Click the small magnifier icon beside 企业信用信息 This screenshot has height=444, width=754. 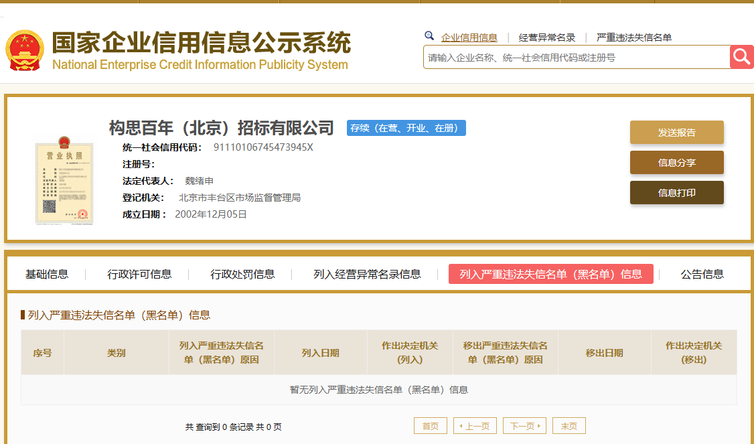point(429,36)
